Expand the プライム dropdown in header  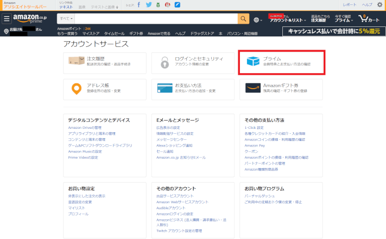pyautogui.click(x=344, y=20)
